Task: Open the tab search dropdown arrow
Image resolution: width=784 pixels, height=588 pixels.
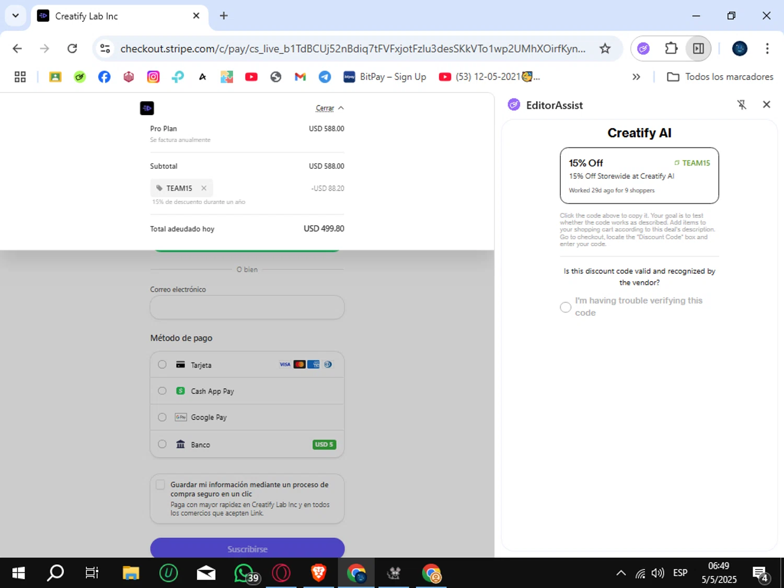Action: click(x=16, y=16)
